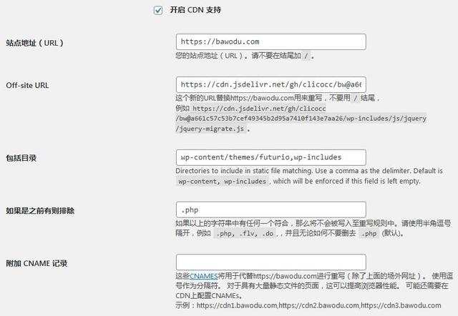Focus the 站点地址 URL input field
The width and height of the screenshot is (458, 316).
tap(271, 42)
